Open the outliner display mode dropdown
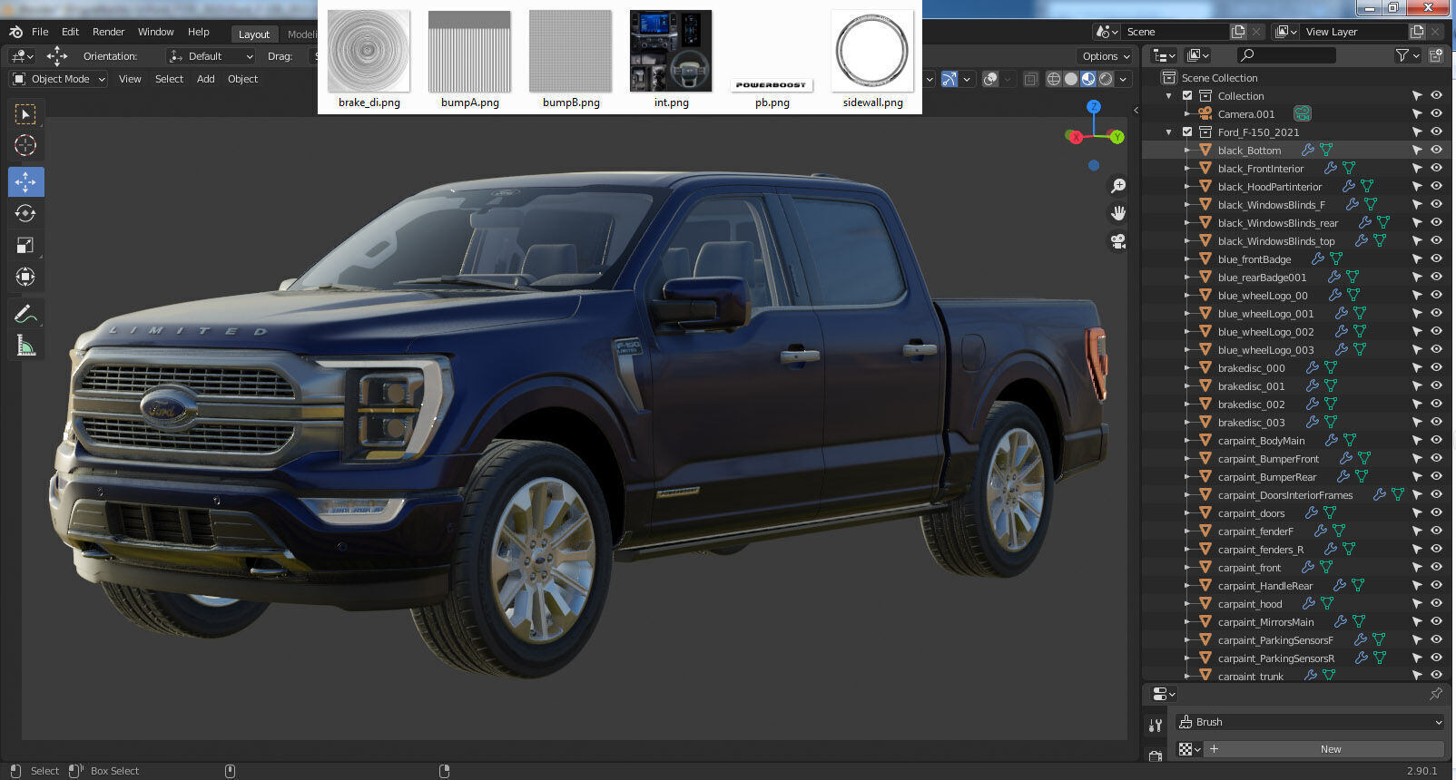 1164,55
